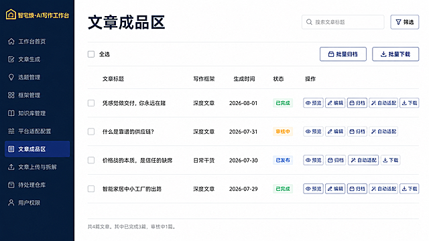The image size is (429, 241).
Task: Click the 生成时间 column header
Action: click(244, 79)
